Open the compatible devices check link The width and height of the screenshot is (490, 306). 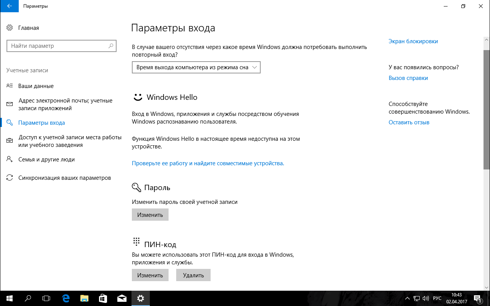point(208,163)
